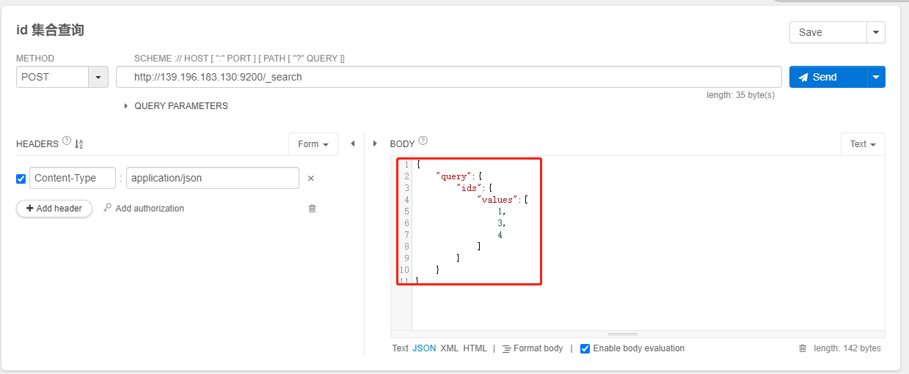Switch body syntax to XML
Screen dimensions: 909x374
[449, 348]
